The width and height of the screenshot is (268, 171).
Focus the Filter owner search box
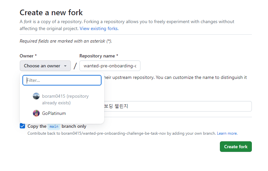pos(62,80)
